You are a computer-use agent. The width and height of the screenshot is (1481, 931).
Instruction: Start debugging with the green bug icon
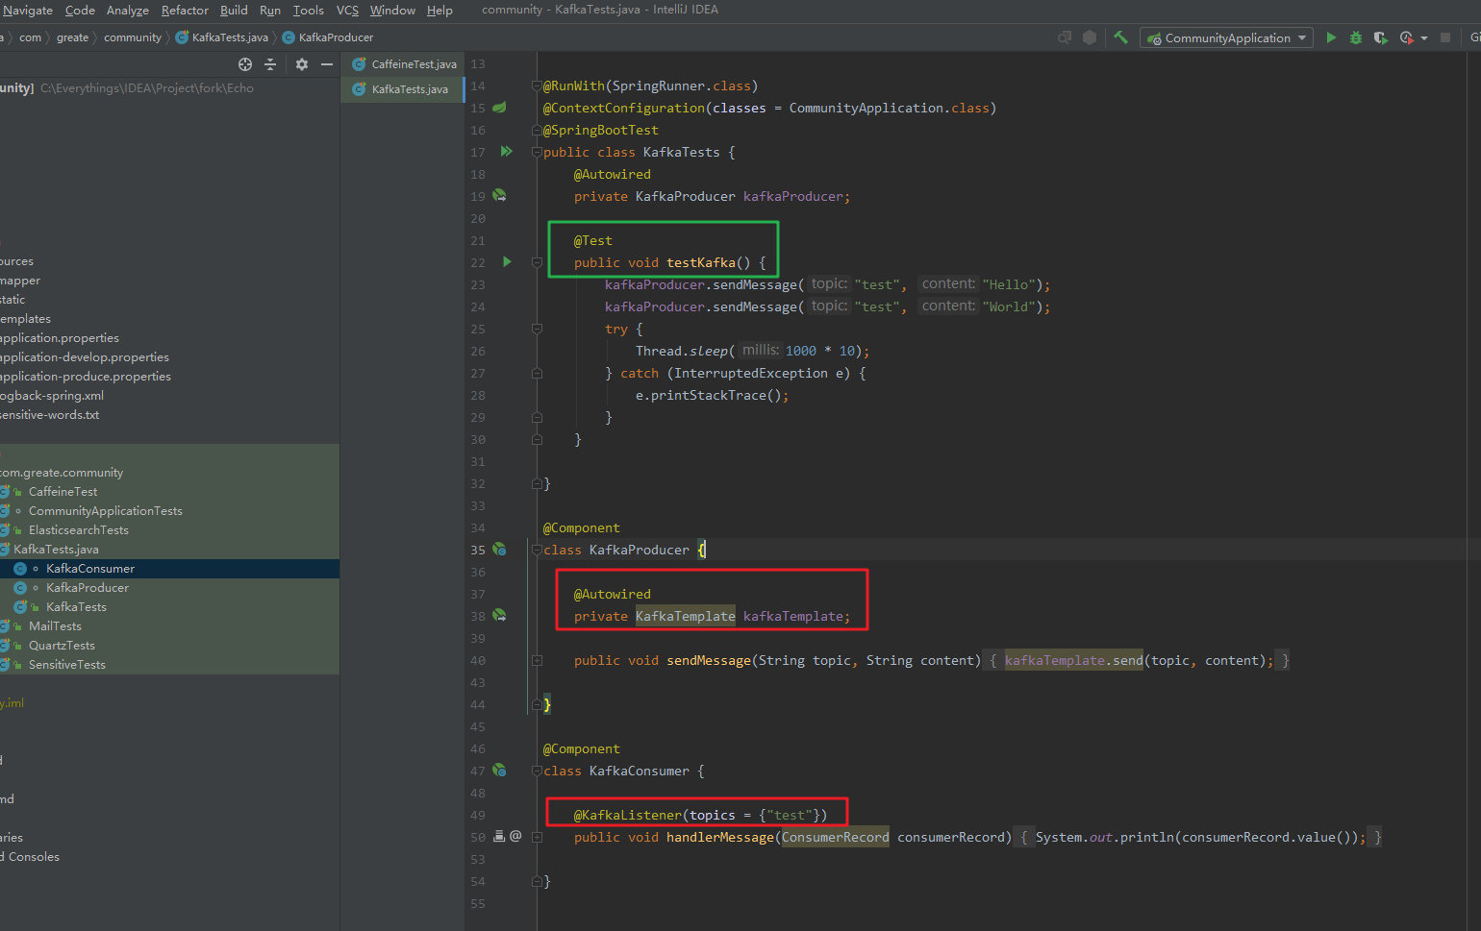[x=1356, y=37]
